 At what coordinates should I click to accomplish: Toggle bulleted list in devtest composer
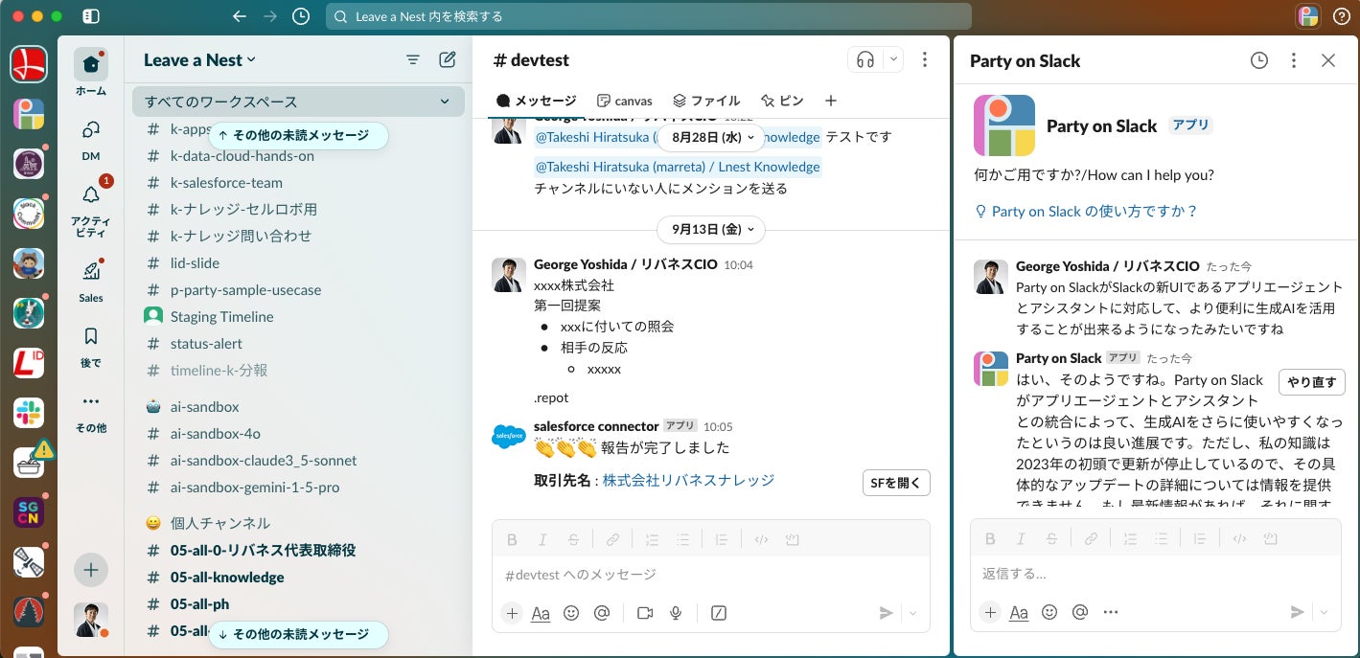(x=682, y=539)
